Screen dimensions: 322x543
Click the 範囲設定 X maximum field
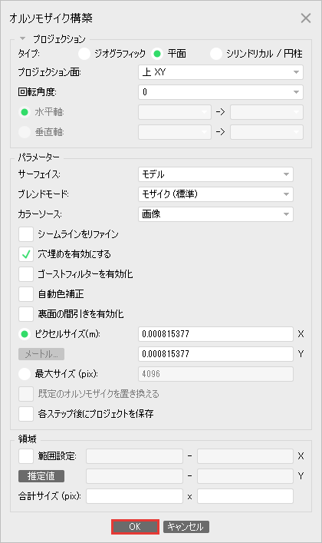(x=245, y=456)
